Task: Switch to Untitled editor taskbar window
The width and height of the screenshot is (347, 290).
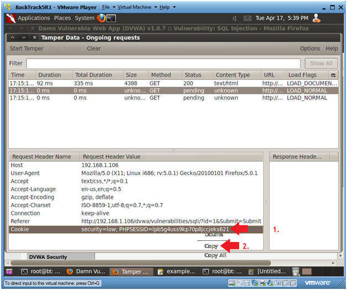Action: tap(268, 271)
